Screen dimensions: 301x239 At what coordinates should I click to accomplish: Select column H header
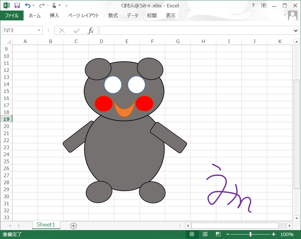(x=203, y=41)
